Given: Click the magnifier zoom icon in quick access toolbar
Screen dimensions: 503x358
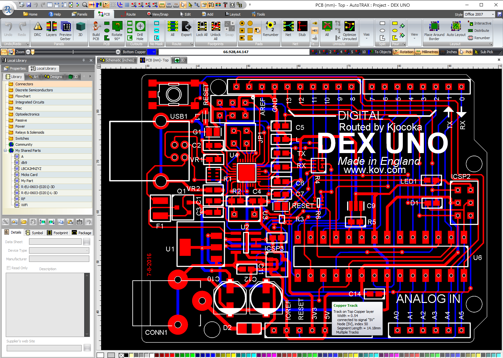Looking at the screenshot, I should (x=85, y=5).
